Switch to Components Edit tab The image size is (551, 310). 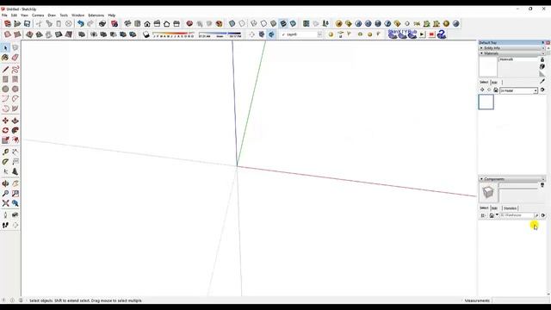[x=494, y=208]
